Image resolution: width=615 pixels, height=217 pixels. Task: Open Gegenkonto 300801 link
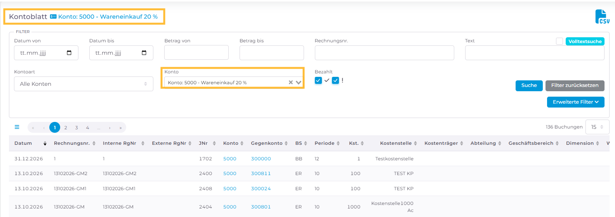[x=261, y=207]
